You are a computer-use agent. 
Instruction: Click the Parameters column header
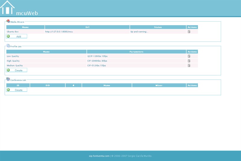tap(136, 52)
